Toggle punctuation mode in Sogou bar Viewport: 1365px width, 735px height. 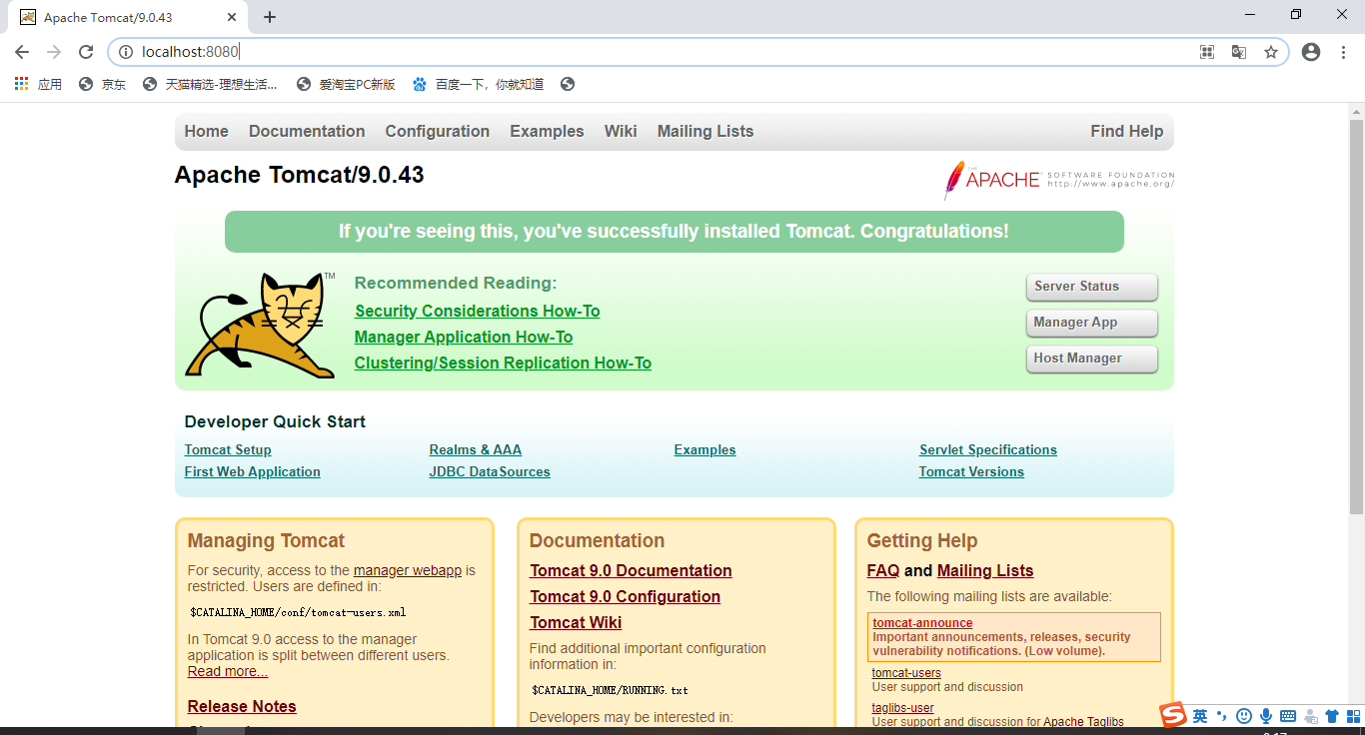1221,716
